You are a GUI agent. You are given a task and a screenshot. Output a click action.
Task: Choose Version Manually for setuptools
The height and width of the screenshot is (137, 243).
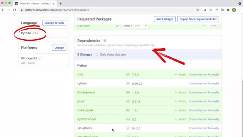coord(204,128)
